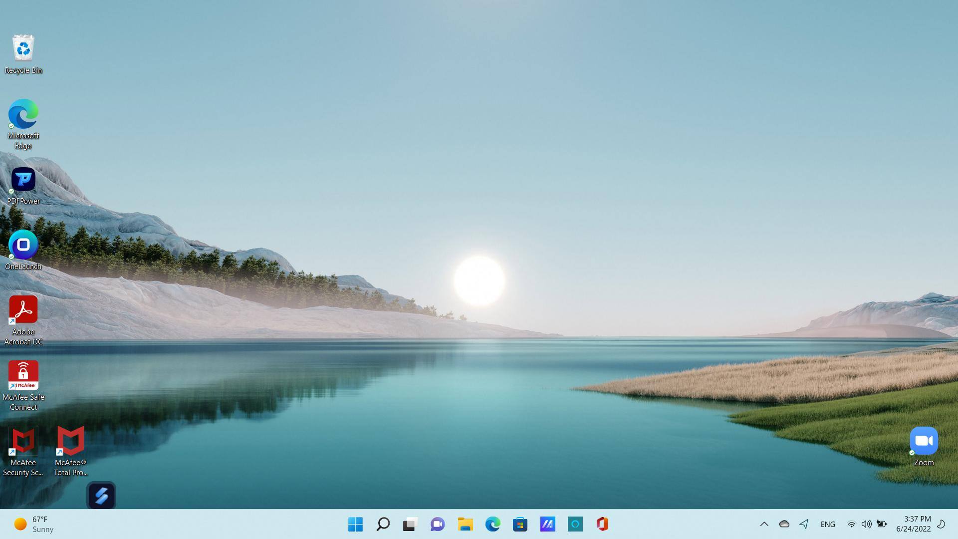Click the Adobe Acrobat DC shortcut
The height and width of the screenshot is (539, 958).
pyautogui.click(x=23, y=310)
